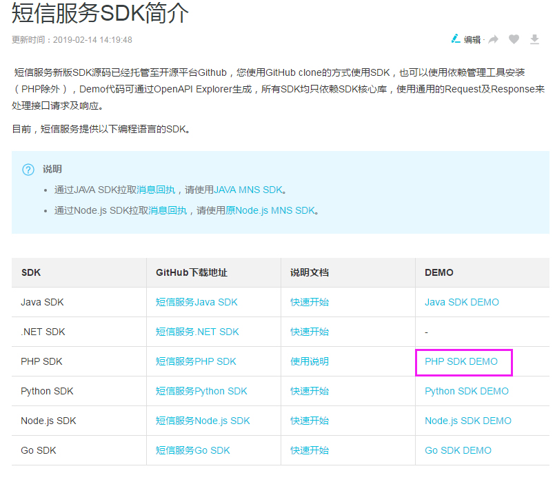This screenshot has height=482, width=555.
Task: Click the question mark note icon
Action: tap(28, 170)
